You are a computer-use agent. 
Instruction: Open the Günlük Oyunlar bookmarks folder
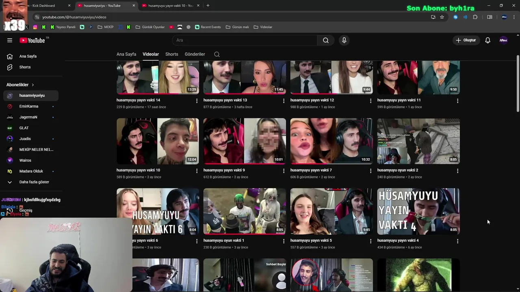click(x=150, y=27)
